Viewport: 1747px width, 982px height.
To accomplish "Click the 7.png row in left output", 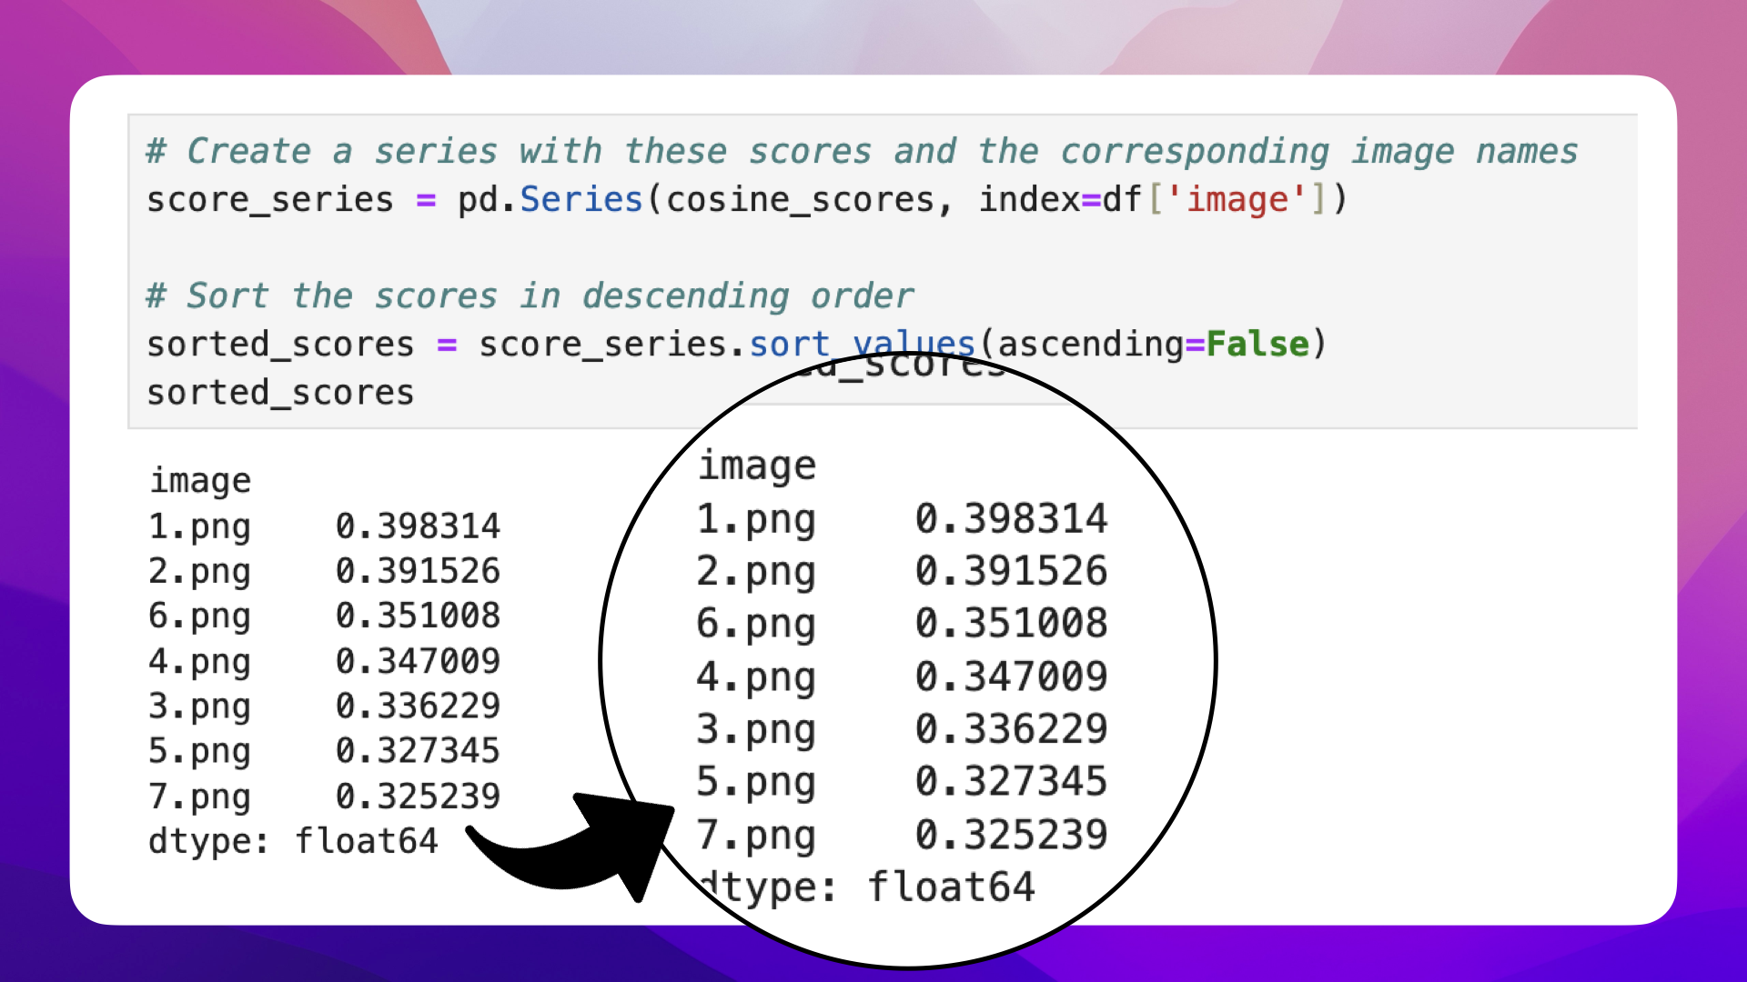I will (199, 797).
